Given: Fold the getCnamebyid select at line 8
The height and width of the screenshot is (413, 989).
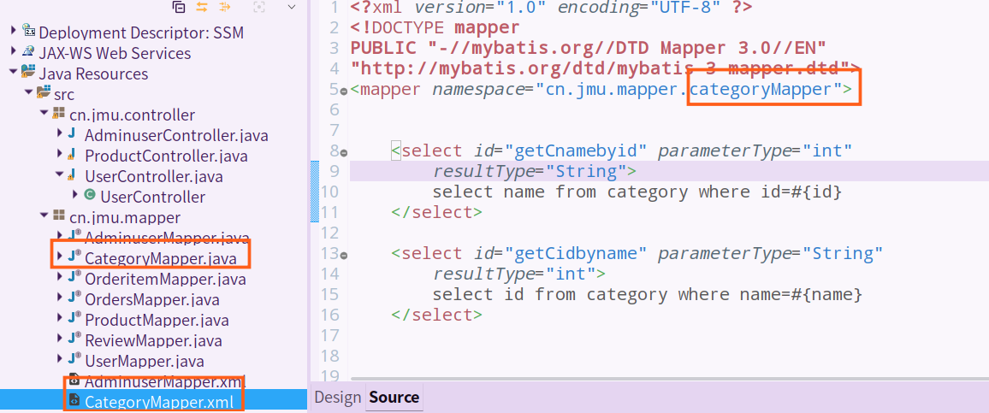Looking at the screenshot, I should [344, 152].
